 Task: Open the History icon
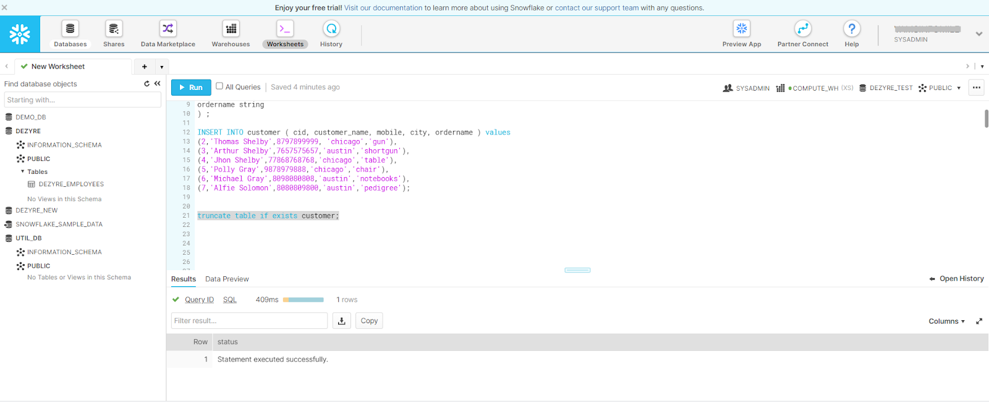(x=331, y=29)
